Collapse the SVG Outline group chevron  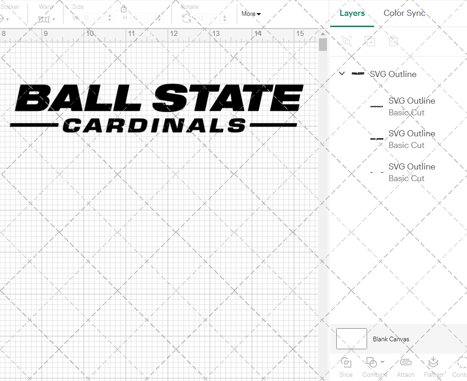point(341,73)
